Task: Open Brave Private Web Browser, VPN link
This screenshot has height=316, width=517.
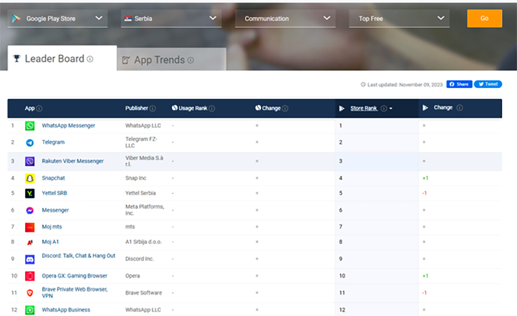Action: click(75, 293)
